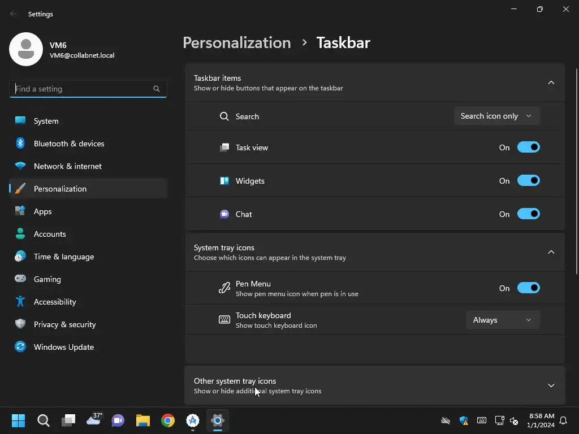Click the Search row magnifier icon
The width and height of the screenshot is (579, 434).
pos(224,116)
